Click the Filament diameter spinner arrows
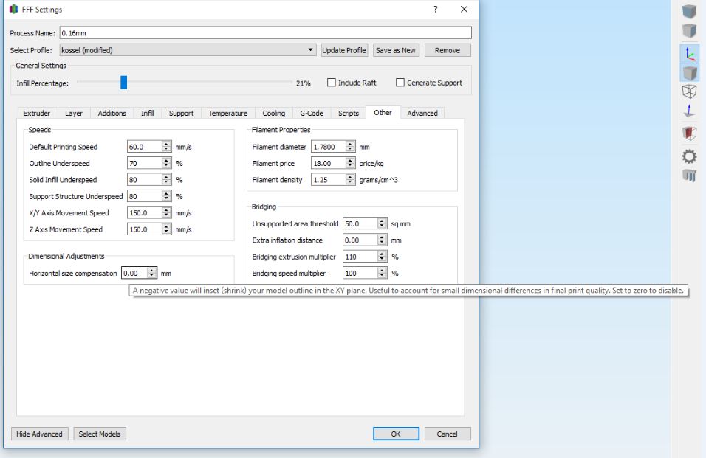This screenshot has width=706, height=458. [x=350, y=147]
